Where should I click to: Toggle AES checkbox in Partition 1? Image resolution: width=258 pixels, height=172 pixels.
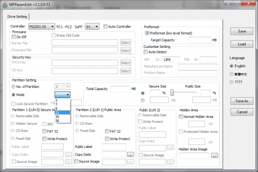click(x=44, y=124)
